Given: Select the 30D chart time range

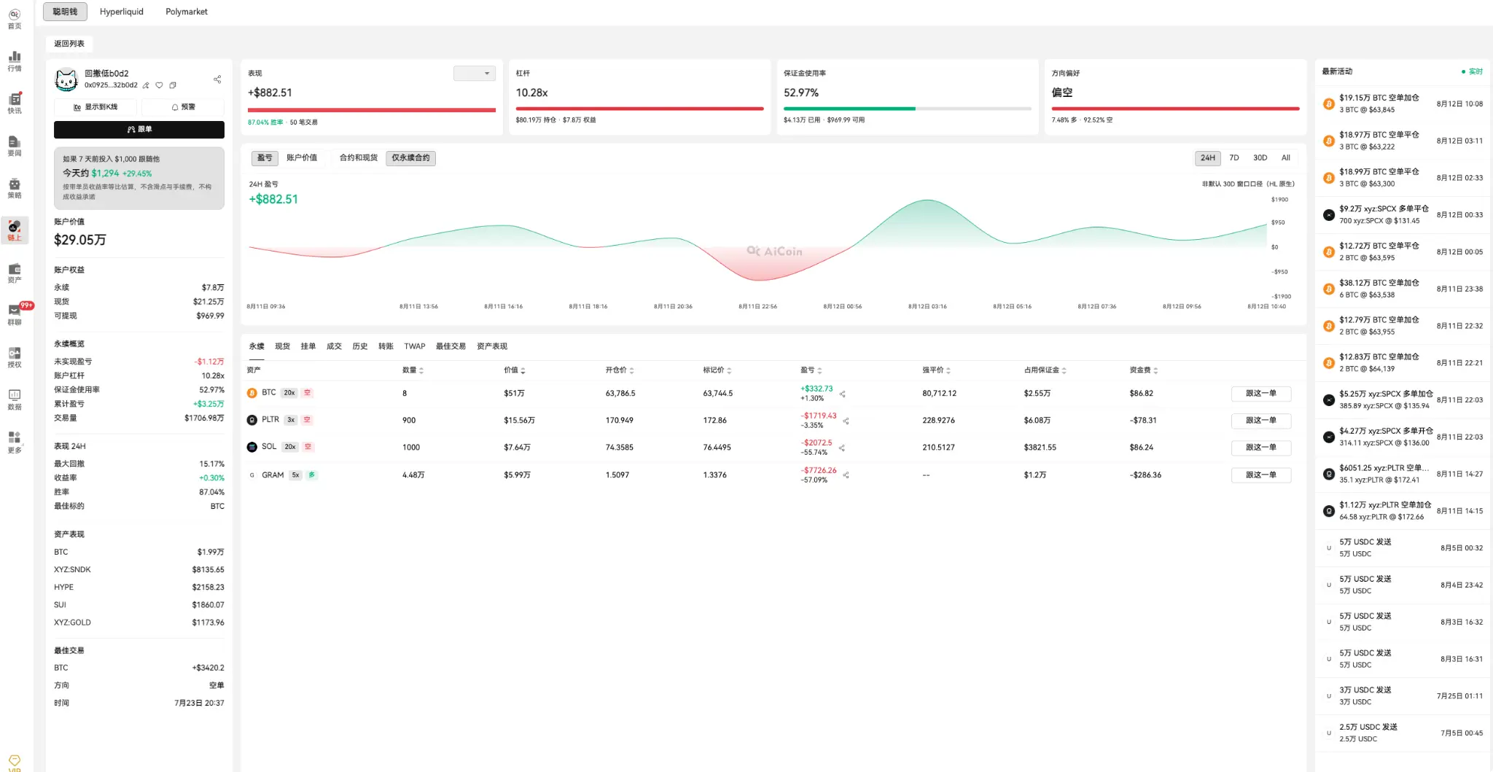Looking at the screenshot, I should 1260,158.
